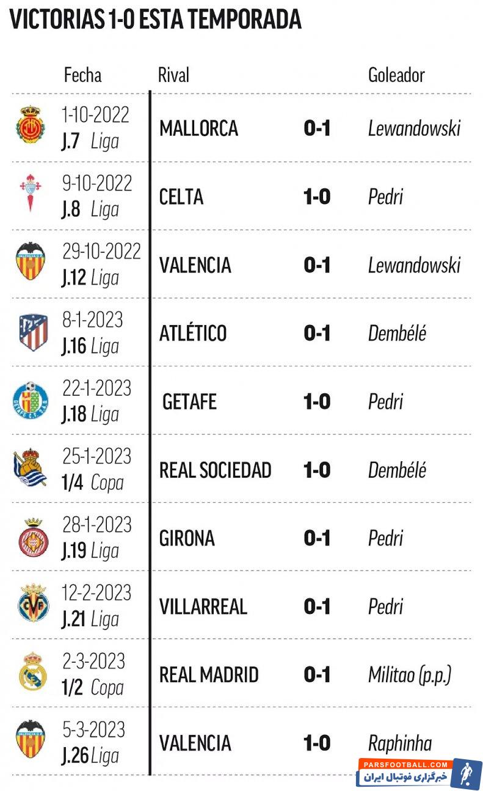Click the Goleador column header
The width and height of the screenshot is (483, 791).
396,75
